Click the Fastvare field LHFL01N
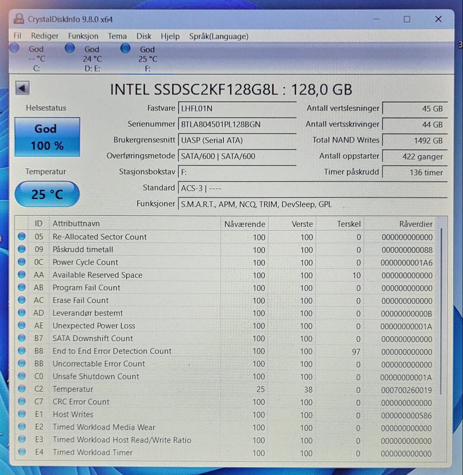 (237, 109)
